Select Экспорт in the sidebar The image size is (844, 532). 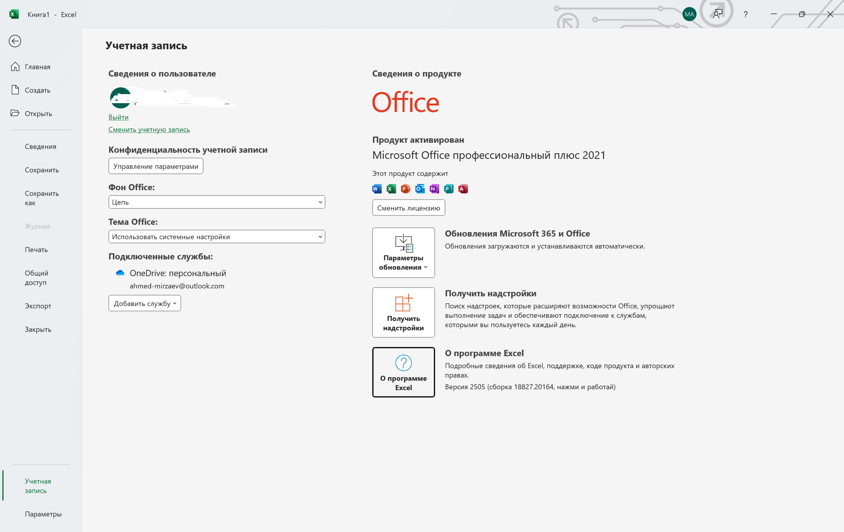[38, 306]
